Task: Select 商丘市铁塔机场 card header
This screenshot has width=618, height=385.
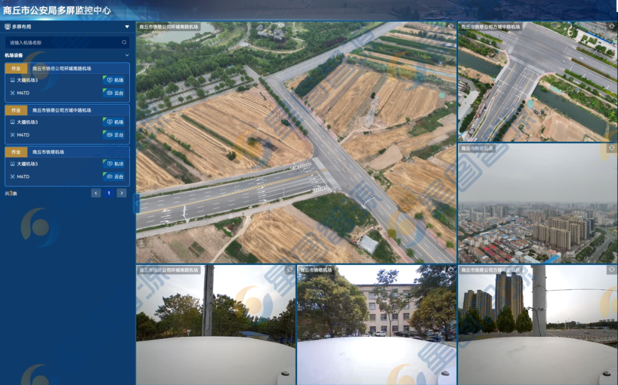Action: coord(67,152)
